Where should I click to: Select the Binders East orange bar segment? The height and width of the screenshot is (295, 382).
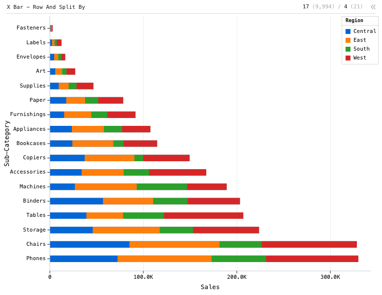pyautogui.click(x=128, y=201)
